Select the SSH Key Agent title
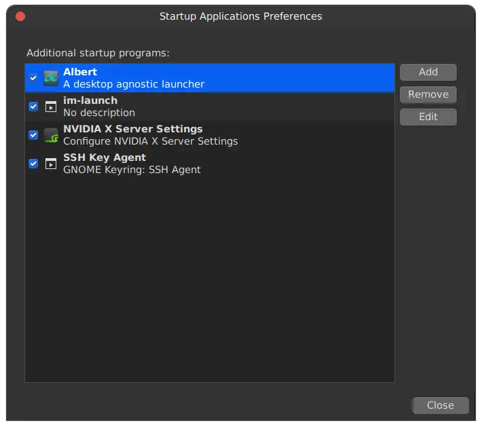Viewport: 482px width, 427px height. [105, 157]
